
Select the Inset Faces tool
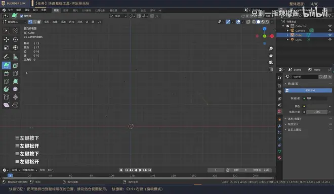point(15,66)
